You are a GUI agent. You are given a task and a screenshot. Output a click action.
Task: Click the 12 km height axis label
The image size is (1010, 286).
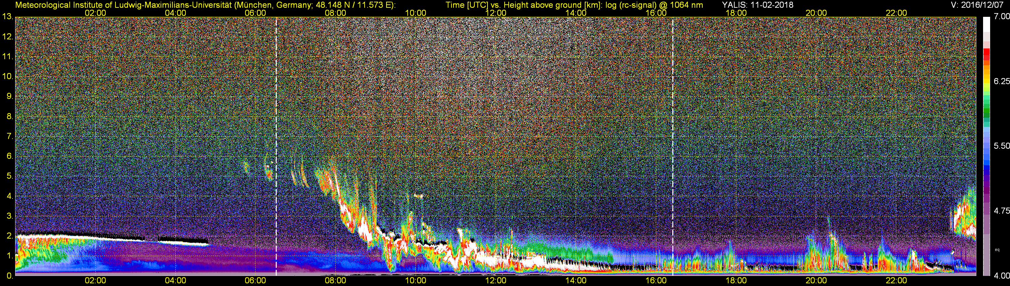7,37
